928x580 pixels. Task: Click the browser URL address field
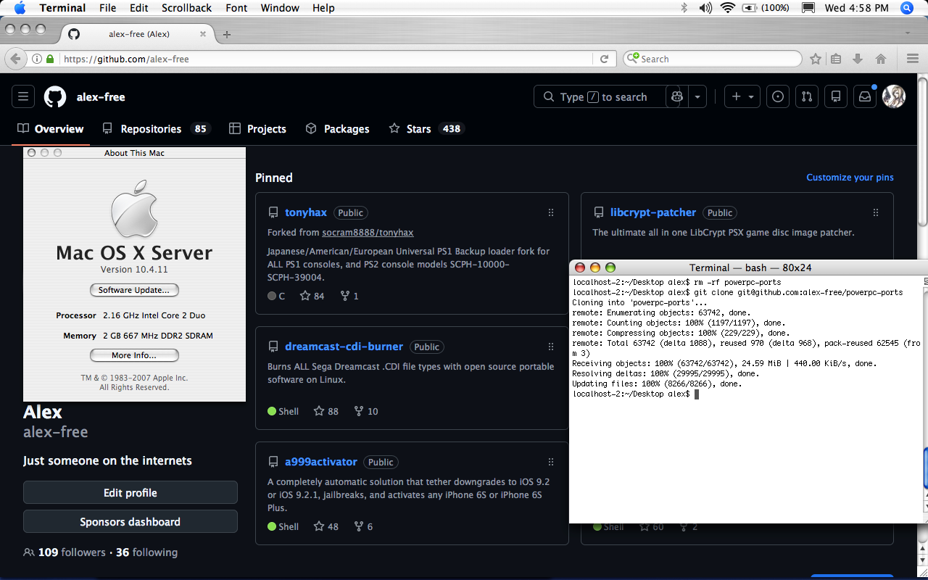(x=326, y=59)
